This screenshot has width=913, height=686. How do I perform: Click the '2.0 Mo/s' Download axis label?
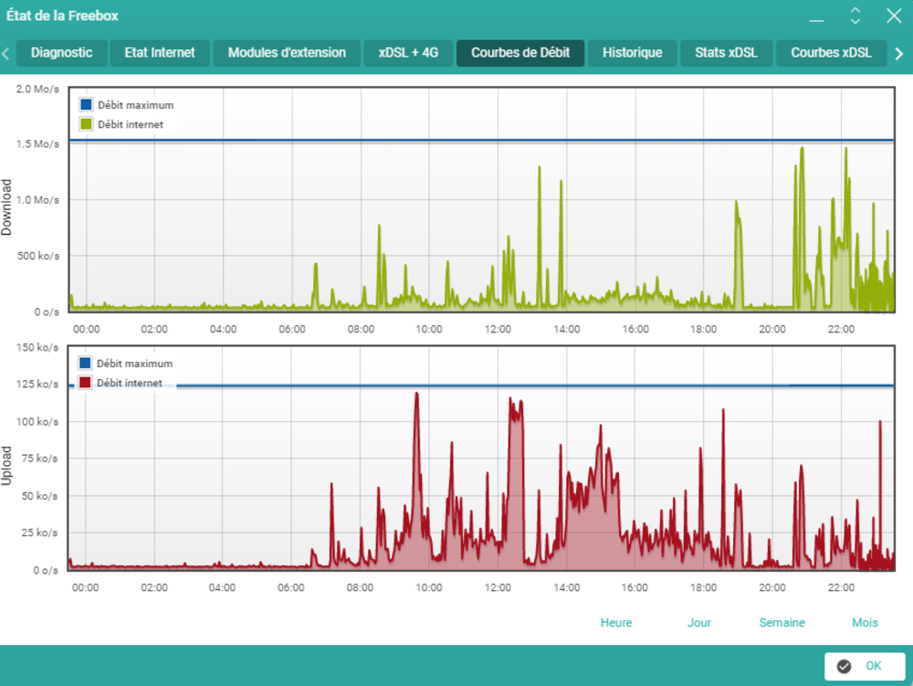[x=37, y=90]
